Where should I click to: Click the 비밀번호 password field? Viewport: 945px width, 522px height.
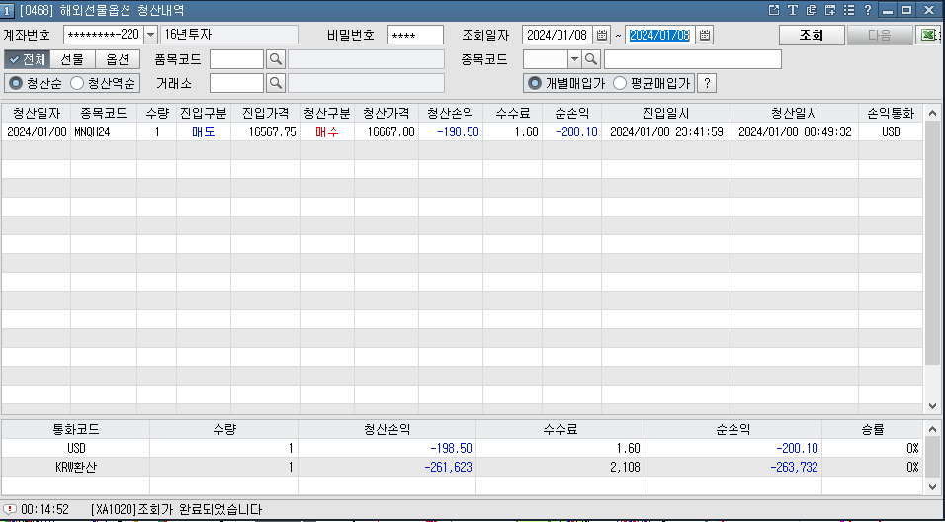pos(415,35)
